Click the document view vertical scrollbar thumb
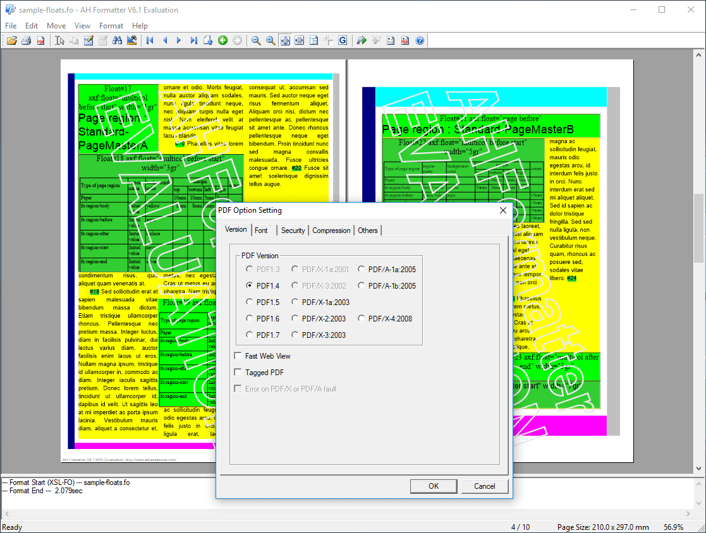This screenshot has width=706, height=533. 698,228
